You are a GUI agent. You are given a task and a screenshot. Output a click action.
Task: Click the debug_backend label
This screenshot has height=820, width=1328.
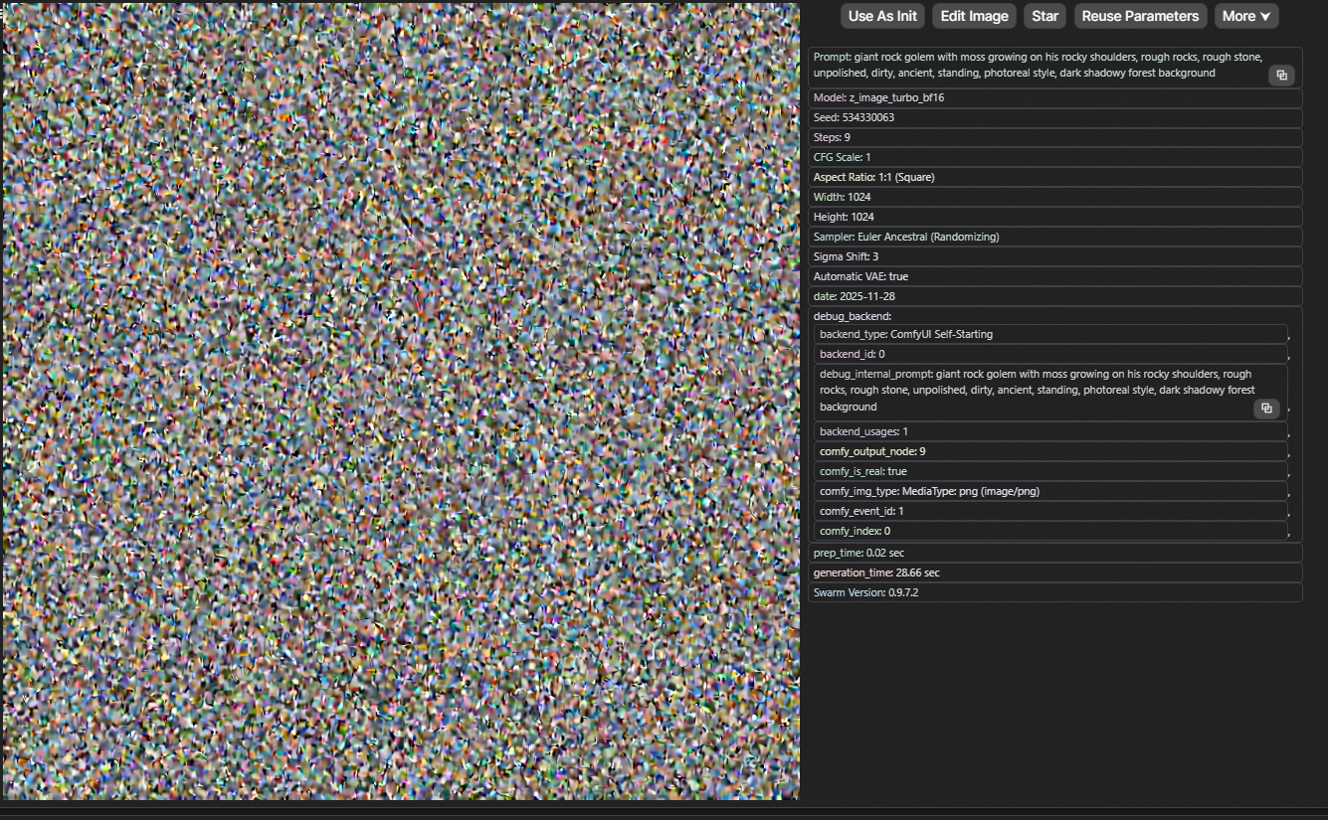click(x=853, y=316)
